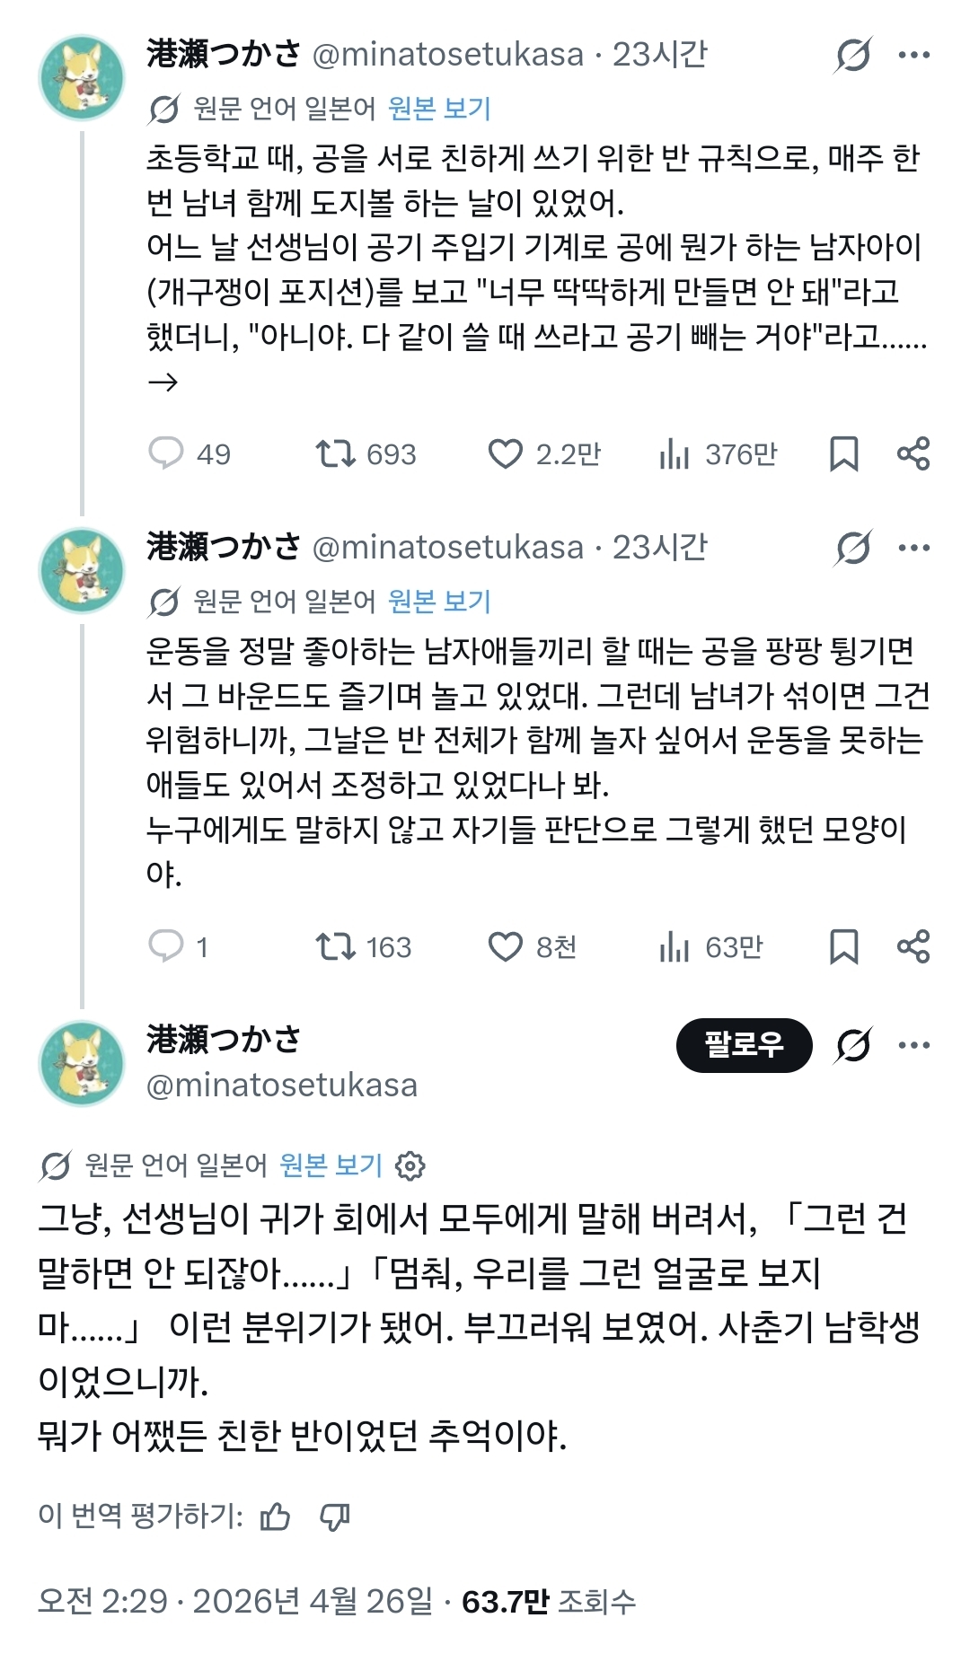Viewport: 970px width, 1653px height.
Task: Like the second tweet with 8천 likes
Action: (505, 946)
